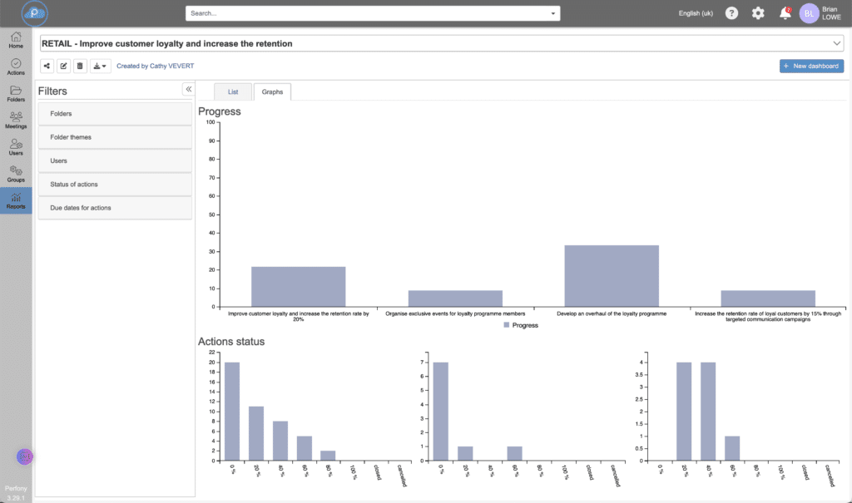Open the settings gear in the top bar

tap(757, 13)
